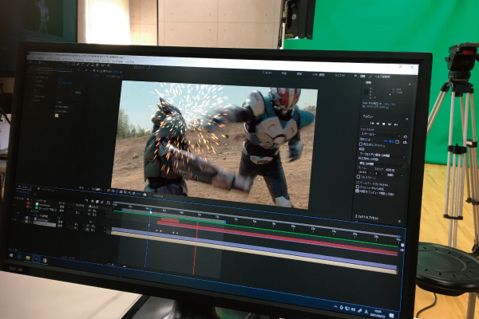Jump to last frame in Preview panel
This screenshot has height=319, width=479.
coord(396,124)
